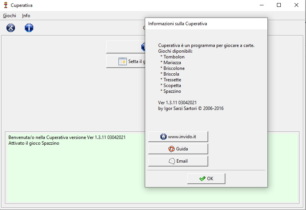The image size is (306, 210).
Task: Click the envelope icon on Email button
Action: coord(172,161)
